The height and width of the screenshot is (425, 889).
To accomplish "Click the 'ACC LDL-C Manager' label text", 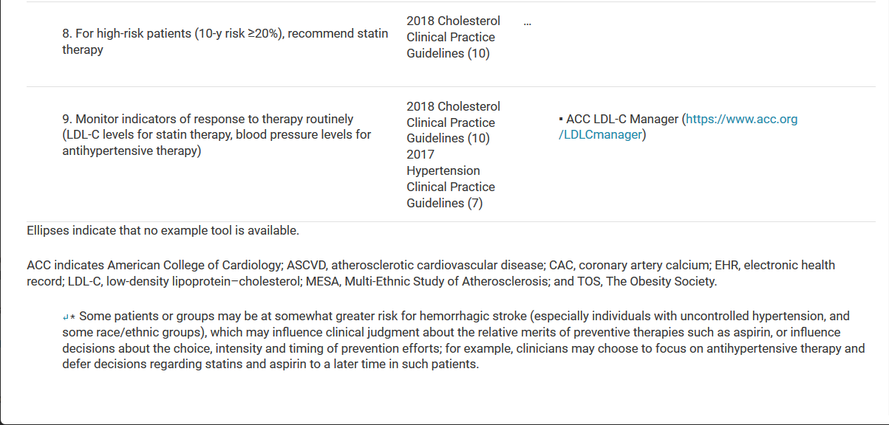I will (x=621, y=120).
